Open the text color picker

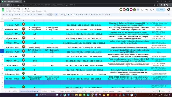pyautogui.click(x=65, y=15)
